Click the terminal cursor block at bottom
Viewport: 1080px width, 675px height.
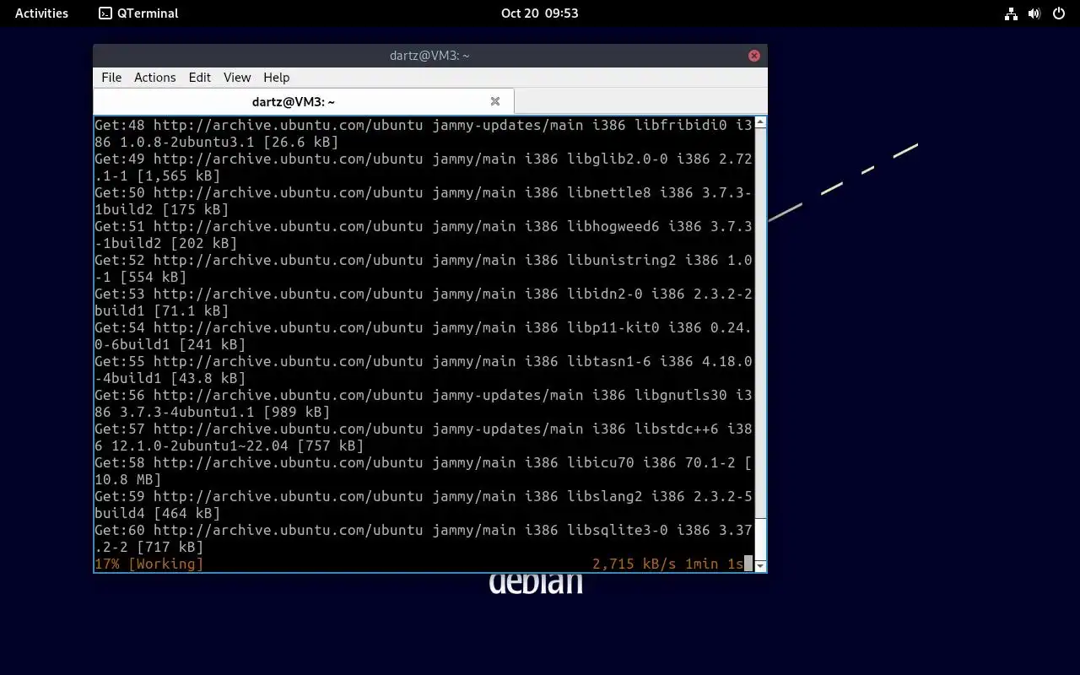click(748, 564)
